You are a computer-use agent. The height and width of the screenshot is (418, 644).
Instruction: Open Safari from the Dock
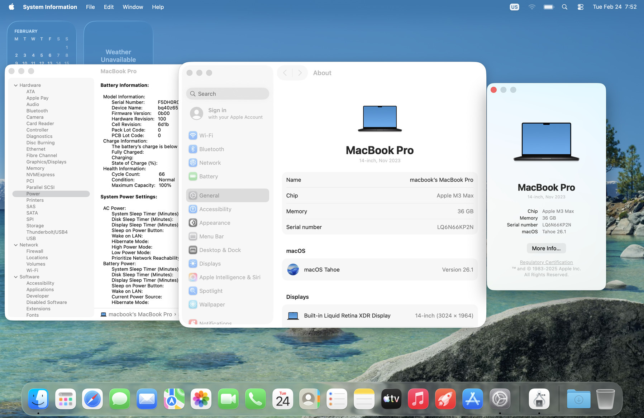pos(92,399)
